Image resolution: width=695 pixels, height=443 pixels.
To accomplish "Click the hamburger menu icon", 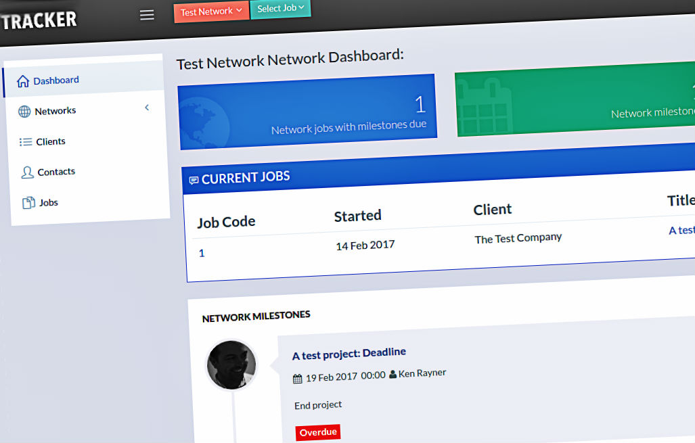I will click(x=147, y=15).
